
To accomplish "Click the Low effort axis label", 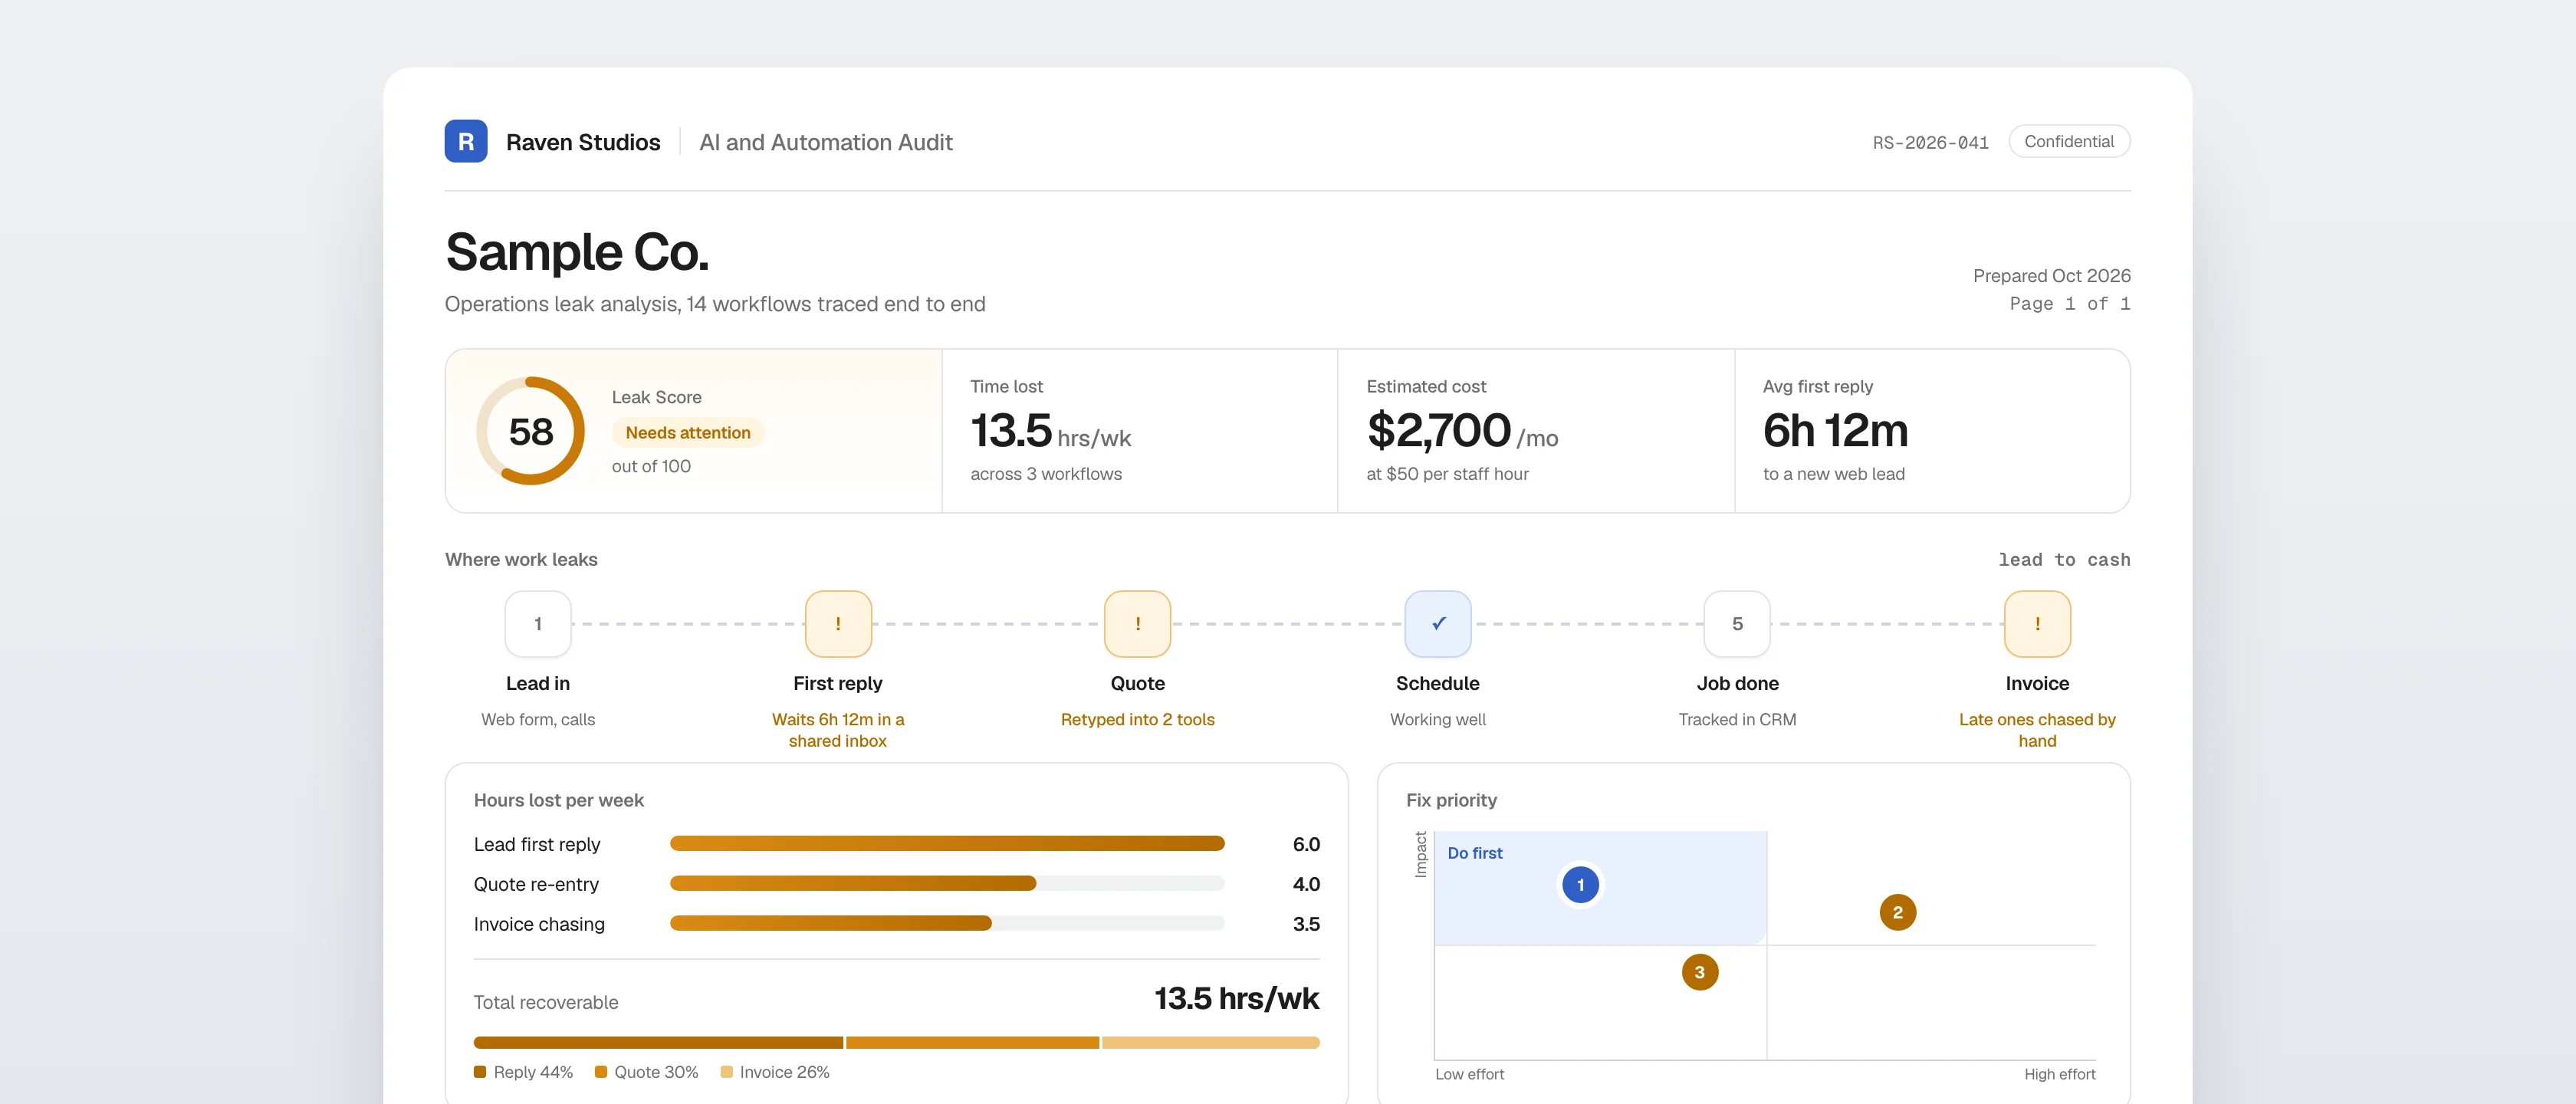I will tap(1469, 1074).
